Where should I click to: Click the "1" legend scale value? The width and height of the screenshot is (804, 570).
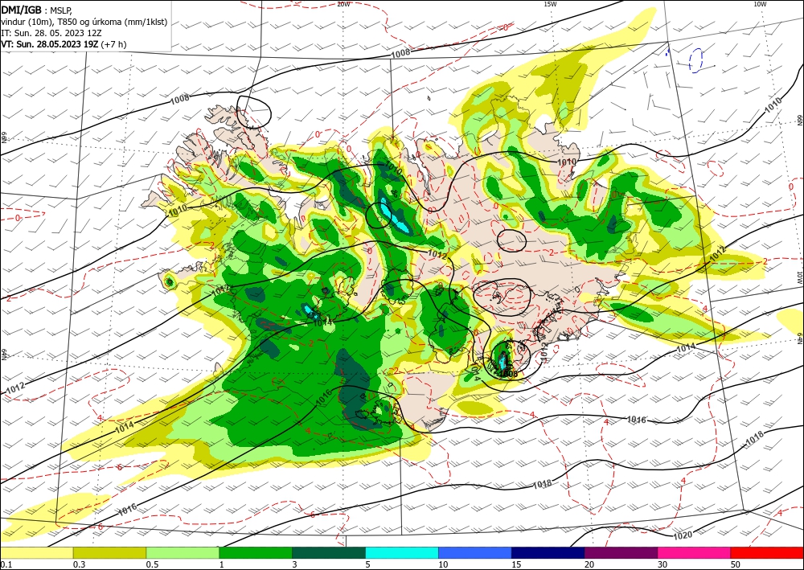(x=222, y=564)
